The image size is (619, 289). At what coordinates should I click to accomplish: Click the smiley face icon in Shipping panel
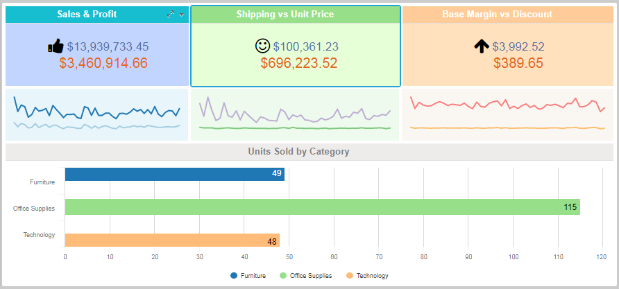(x=262, y=46)
